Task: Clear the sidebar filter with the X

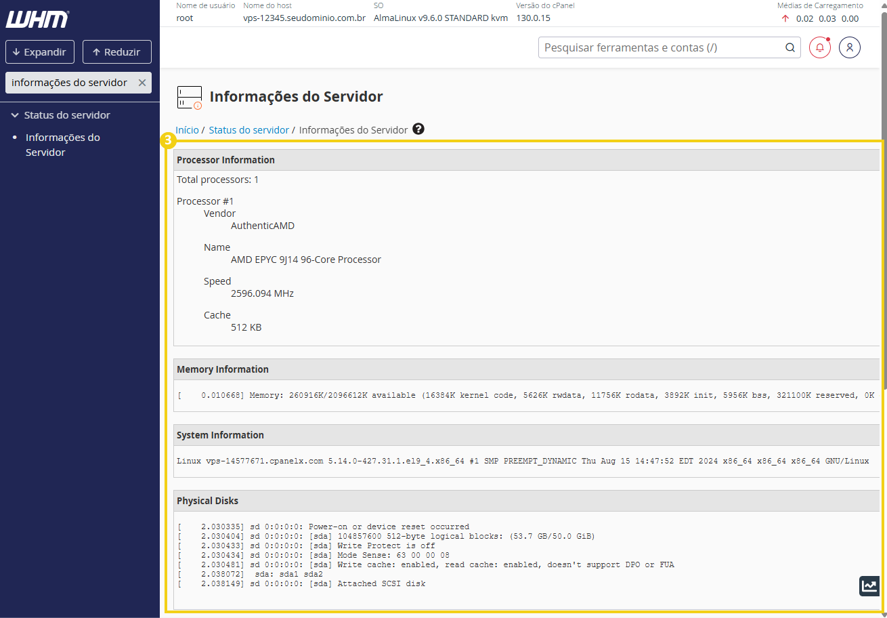Action: pyautogui.click(x=142, y=82)
